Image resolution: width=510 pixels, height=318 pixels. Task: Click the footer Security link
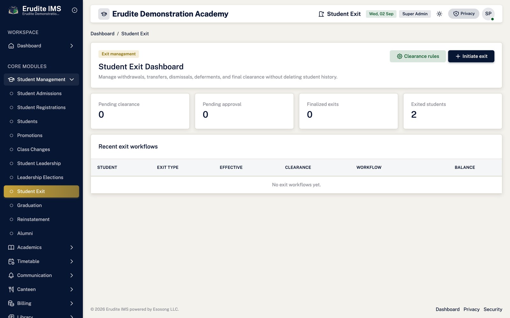point(493,309)
